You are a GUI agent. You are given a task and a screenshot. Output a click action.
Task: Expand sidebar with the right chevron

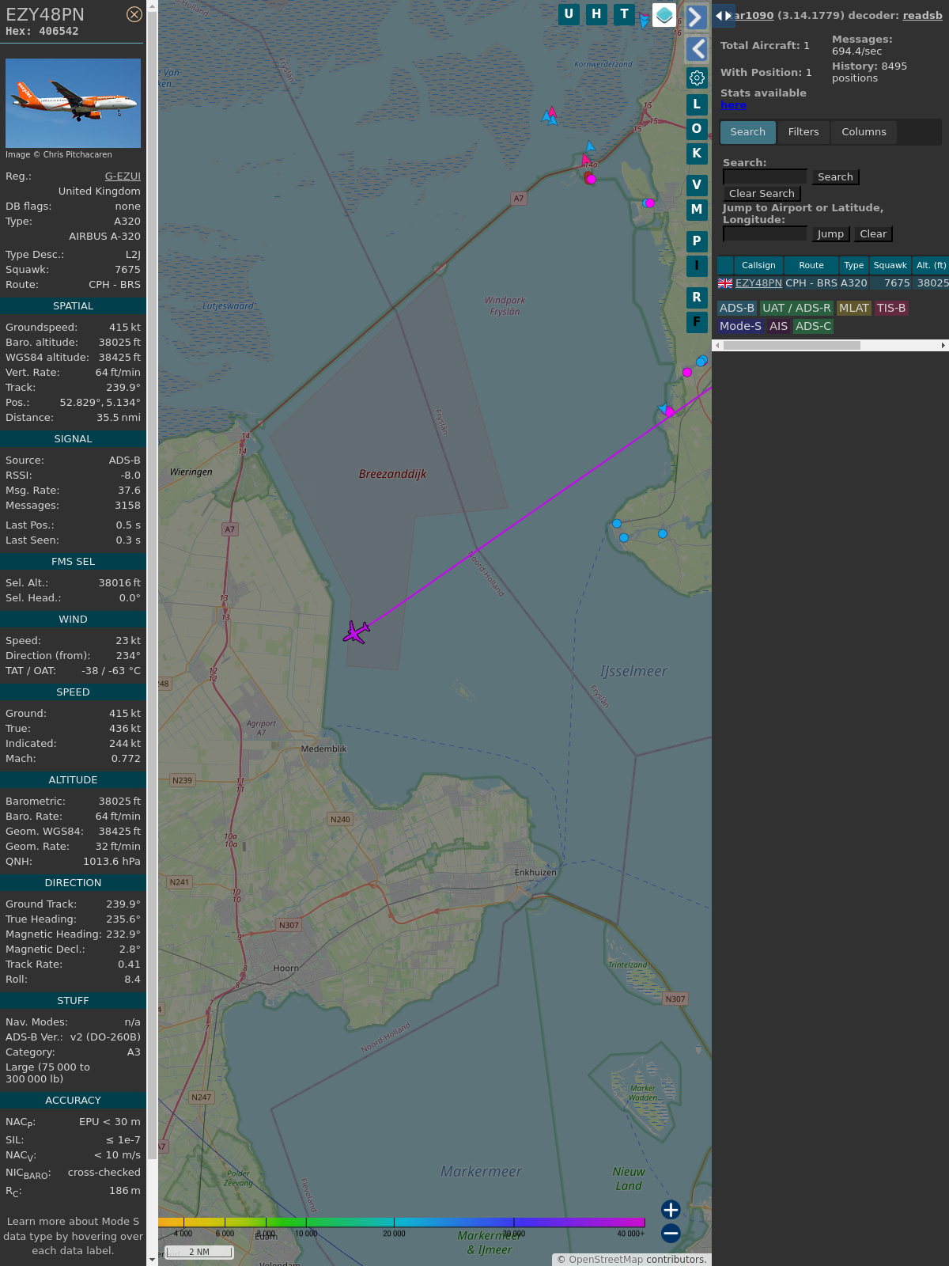(x=696, y=17)
